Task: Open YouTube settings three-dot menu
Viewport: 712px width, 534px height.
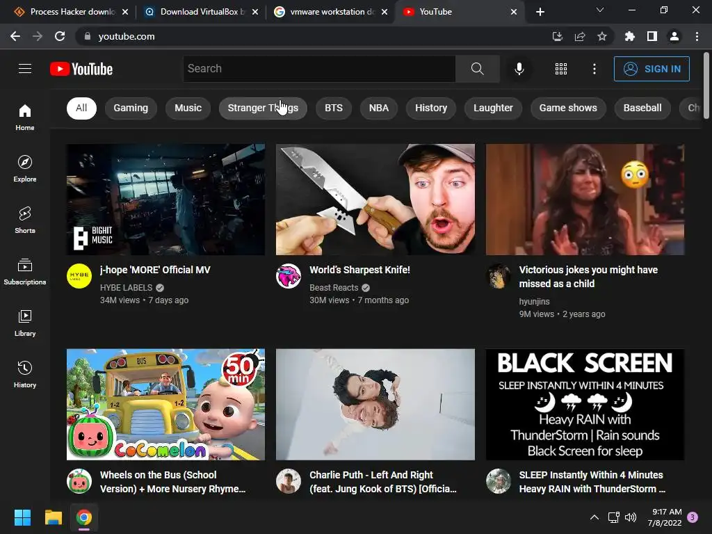Action: (x=594, y=69)
